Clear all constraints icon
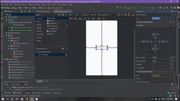This screenshot has height=101, width=180. click(x=85, y=19)
